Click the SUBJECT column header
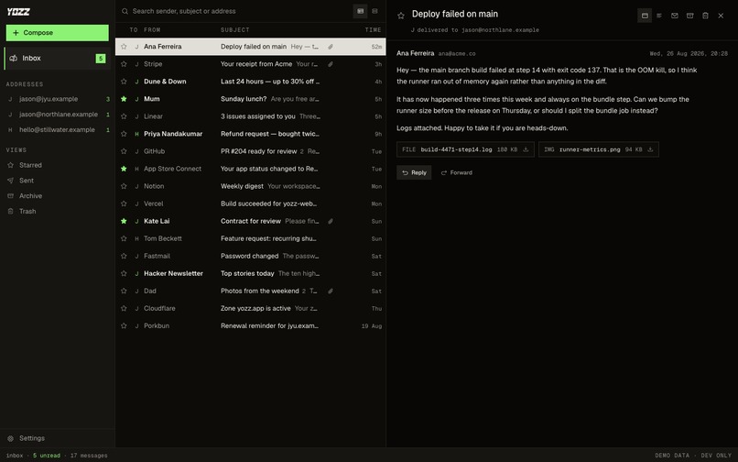 [x=235, y=29]
